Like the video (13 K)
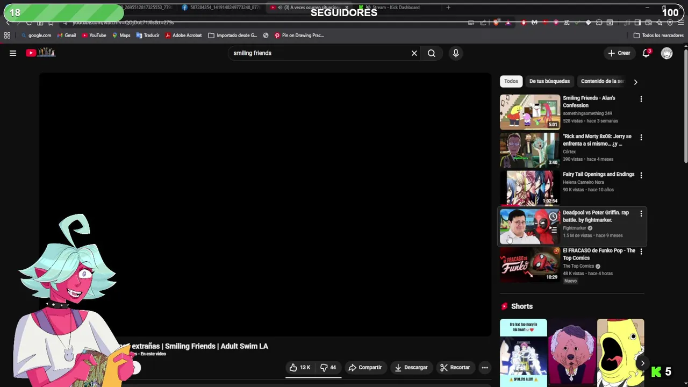This screenshot has height=387, width=688. point(300,368)
